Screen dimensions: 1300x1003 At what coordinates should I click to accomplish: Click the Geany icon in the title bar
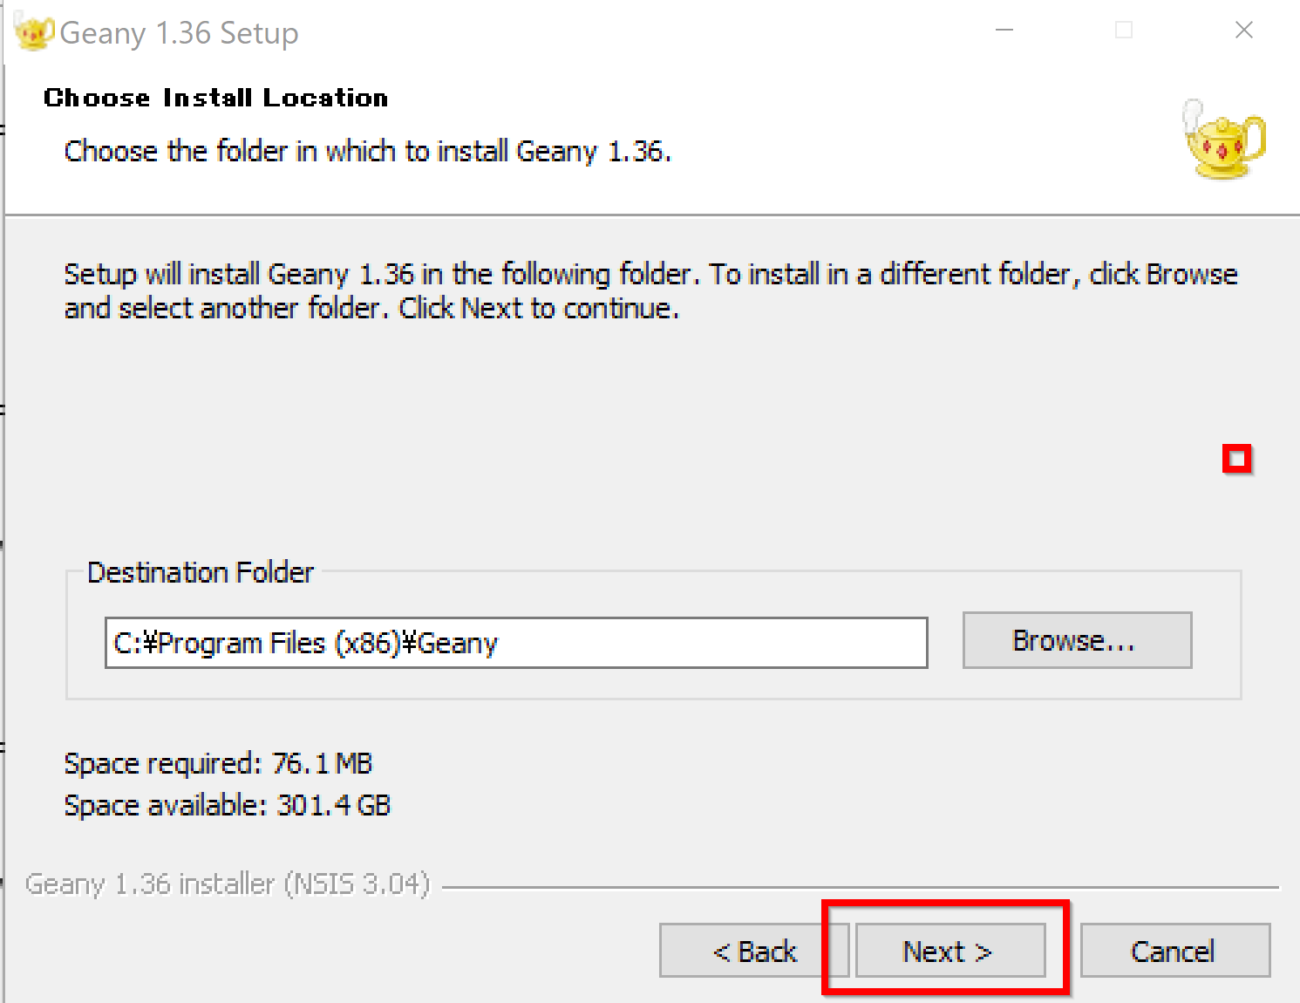click(x=33, y=33)
